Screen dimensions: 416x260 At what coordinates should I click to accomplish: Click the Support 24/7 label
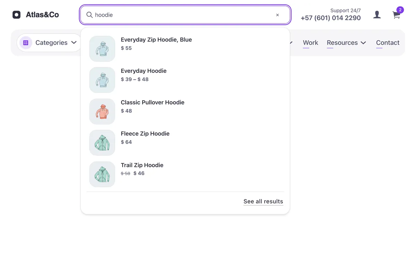click(x=346, y=10)
